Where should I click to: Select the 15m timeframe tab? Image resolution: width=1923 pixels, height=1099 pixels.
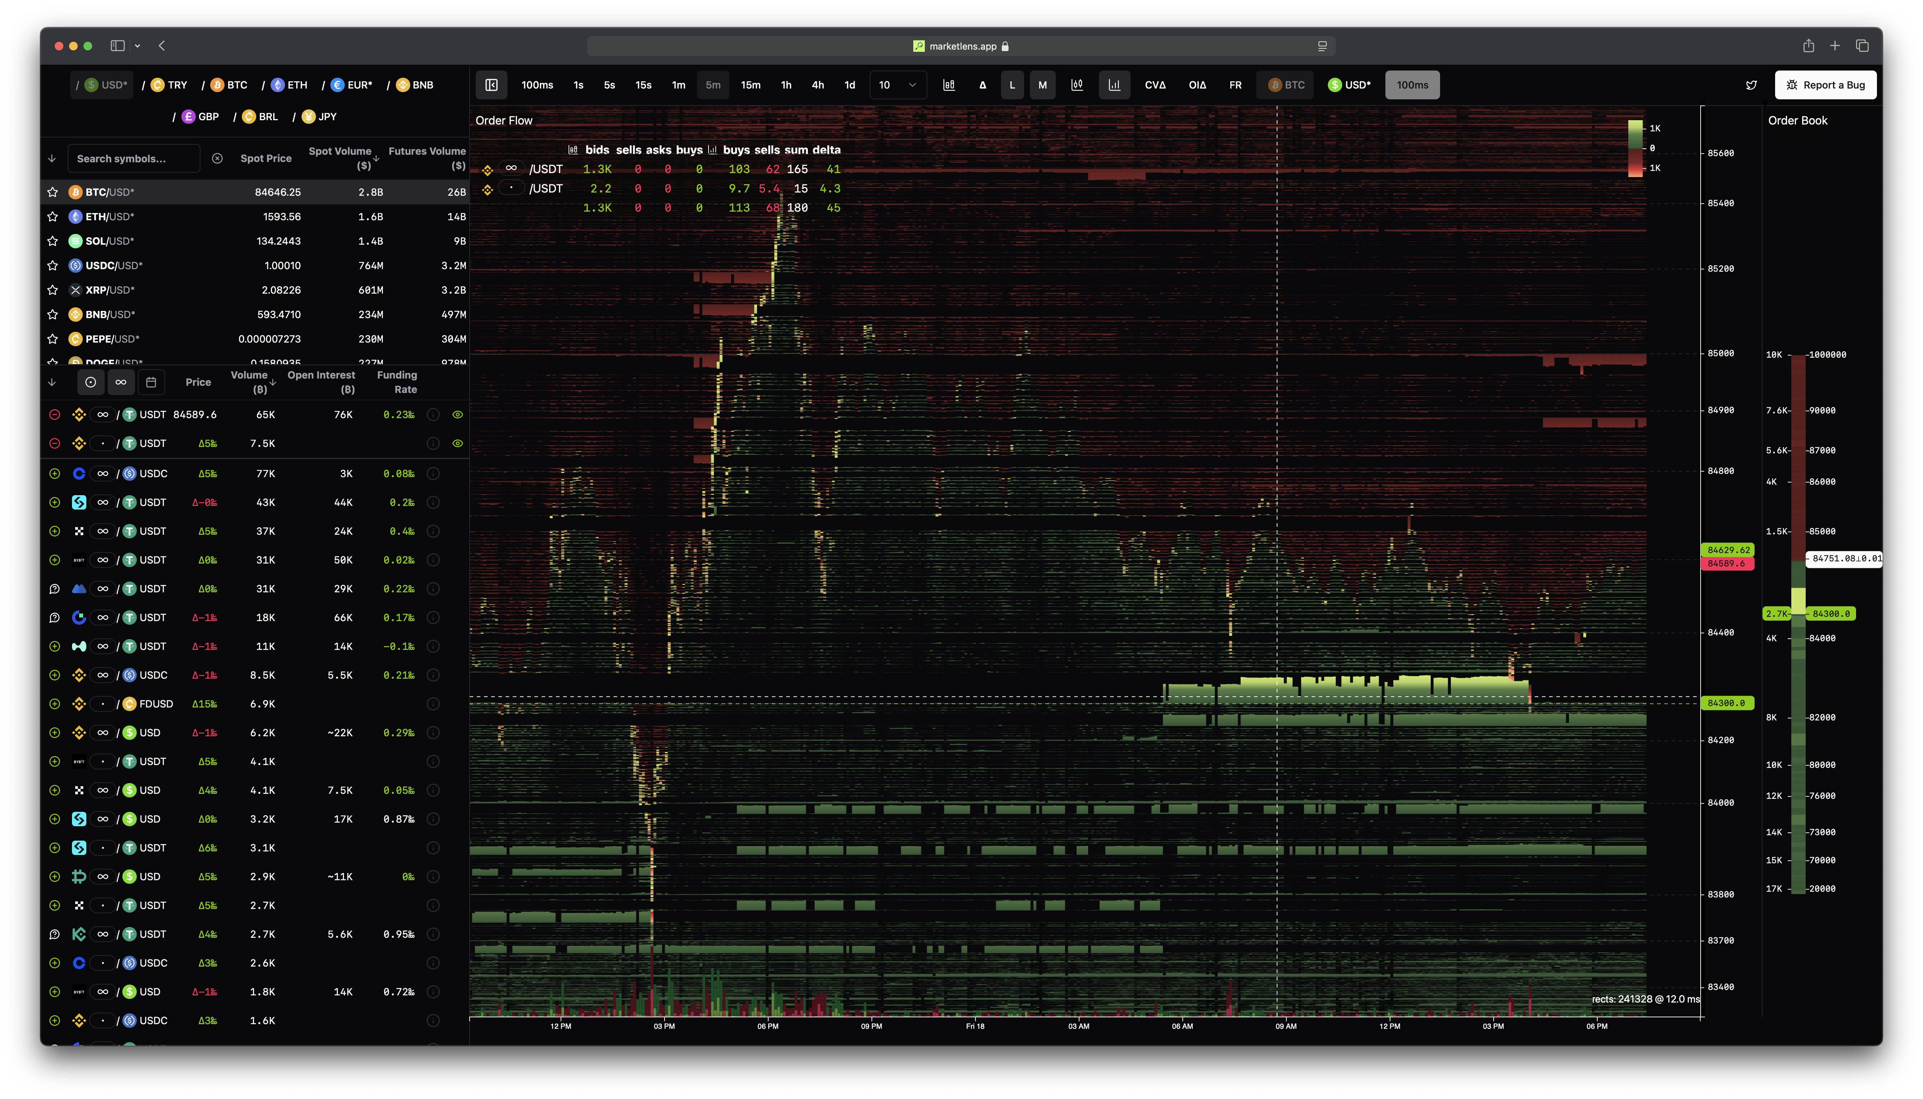point(750,85)
